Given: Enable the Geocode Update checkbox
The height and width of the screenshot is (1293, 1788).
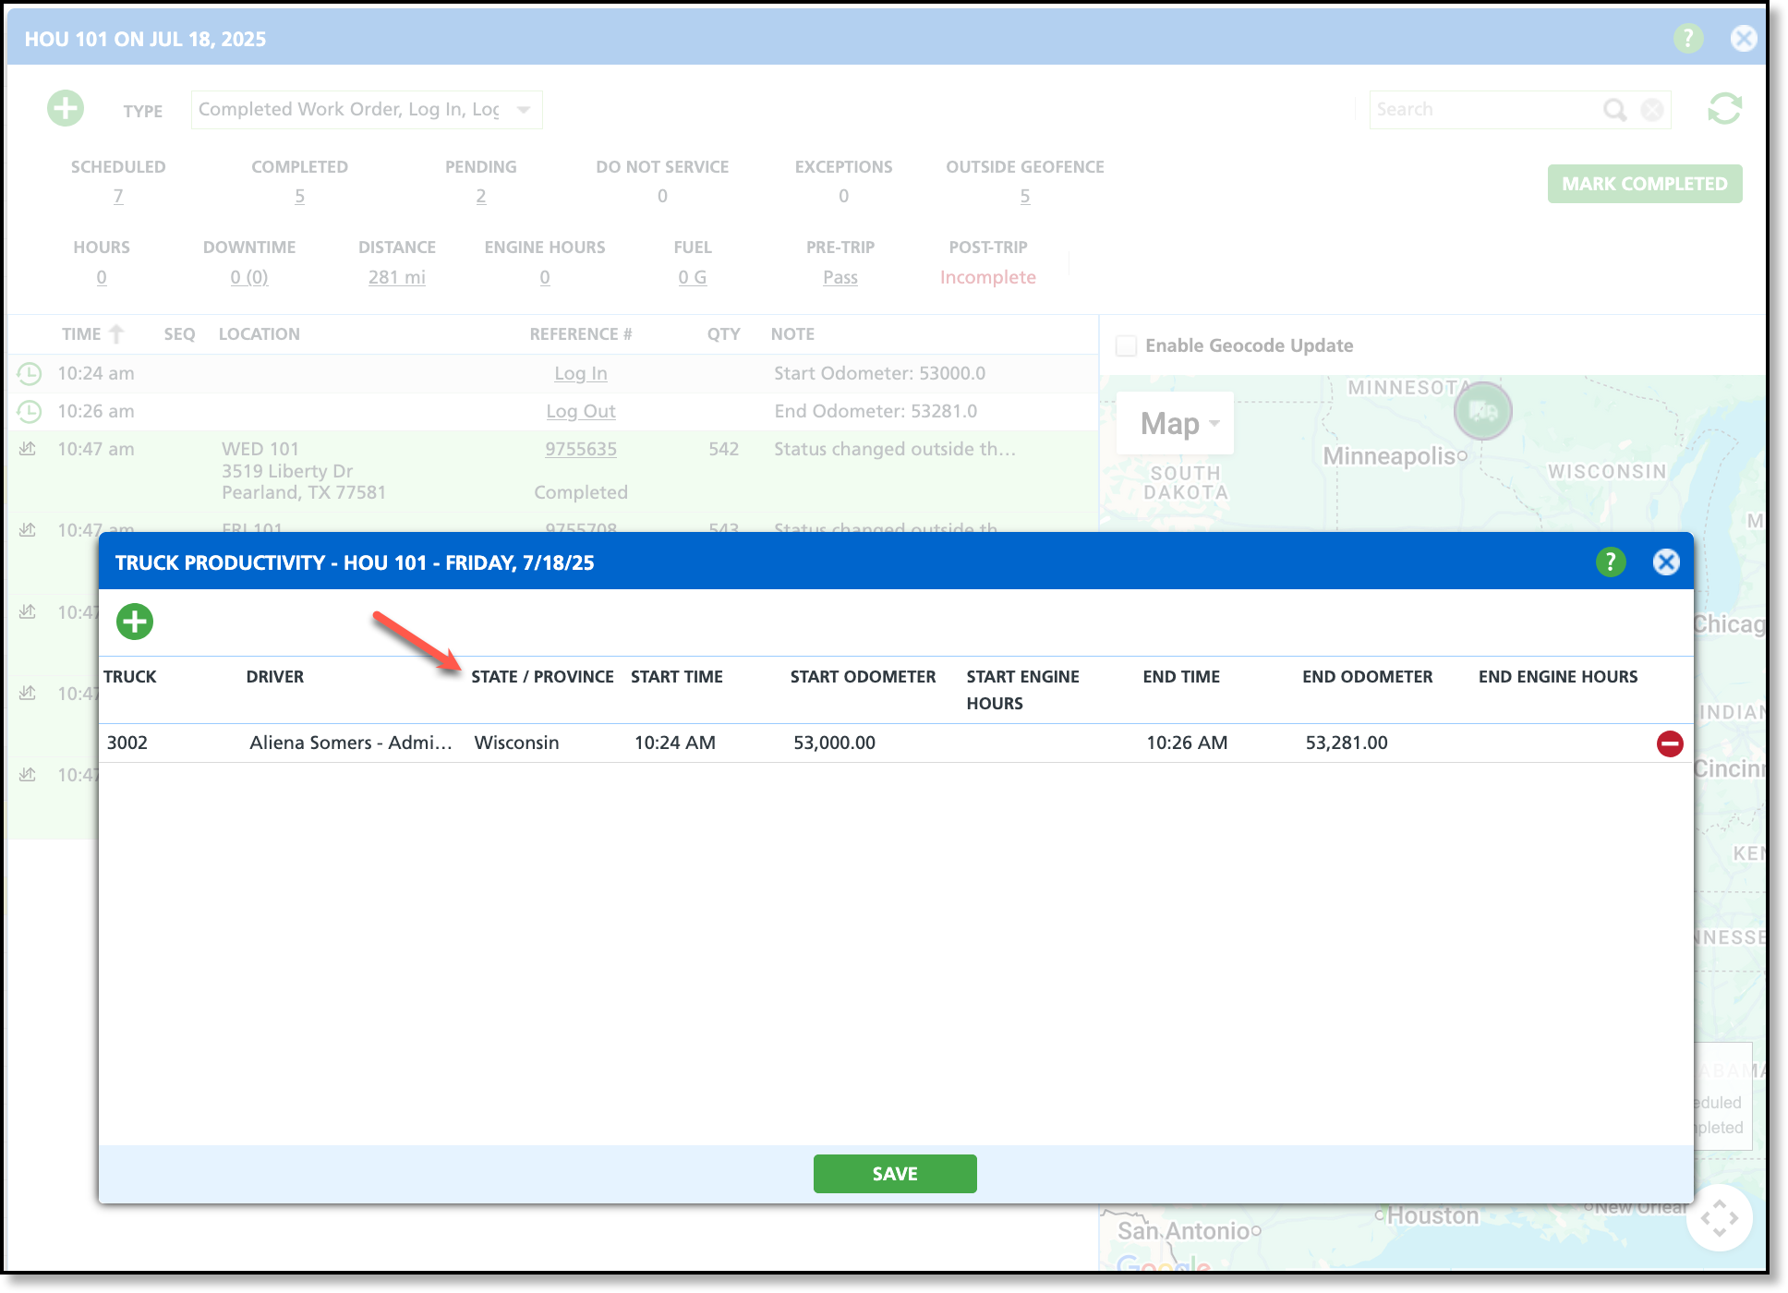Looking at the screenshot, I should pyautogui.click(x=1126, y=345).
